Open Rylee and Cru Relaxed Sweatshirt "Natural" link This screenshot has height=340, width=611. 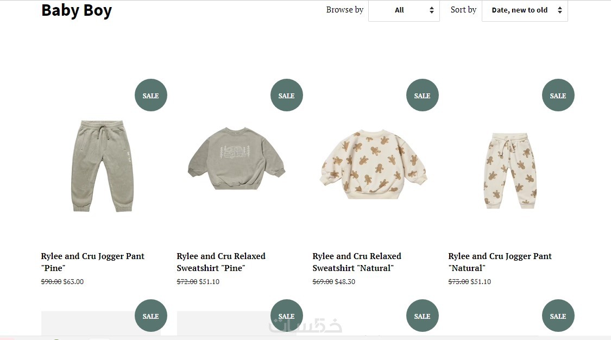357,262
